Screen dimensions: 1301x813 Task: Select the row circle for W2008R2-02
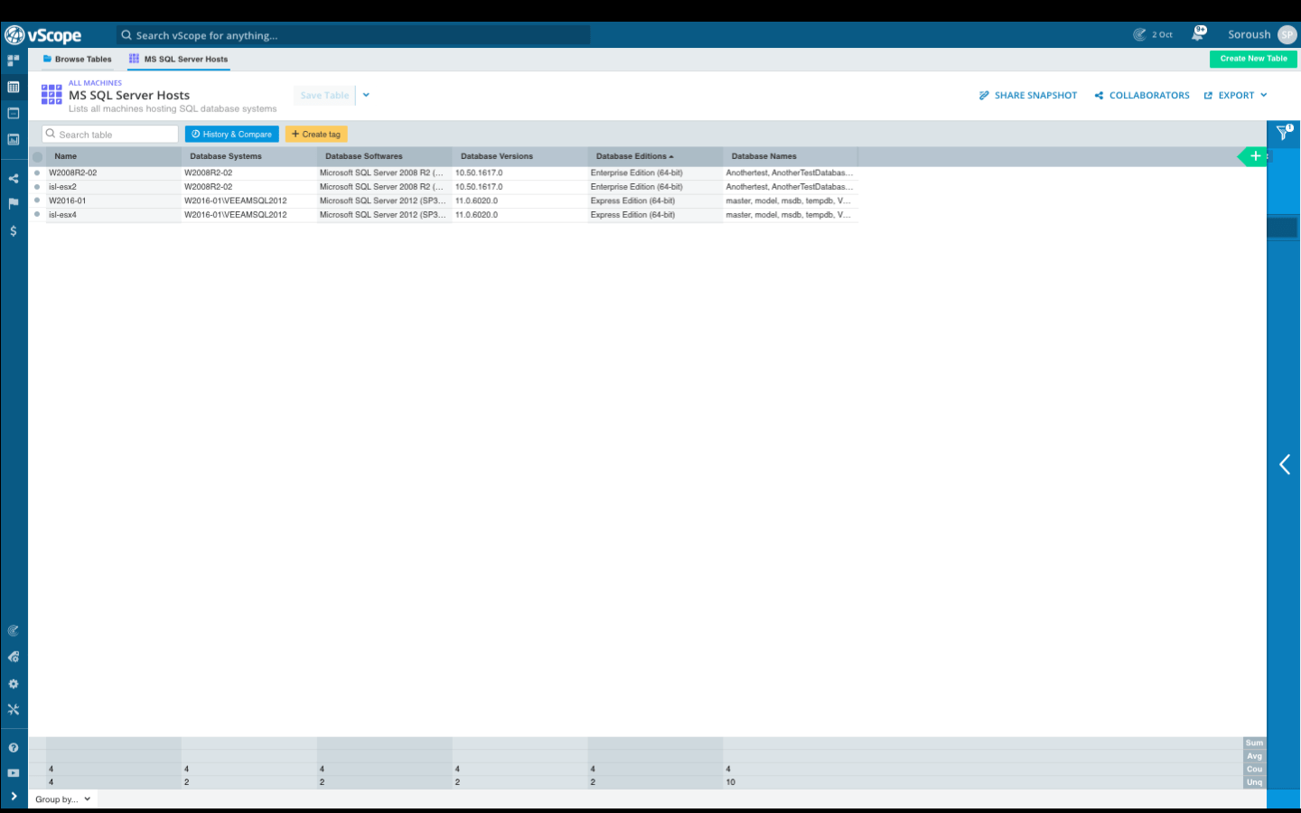[x=37, y=173]
